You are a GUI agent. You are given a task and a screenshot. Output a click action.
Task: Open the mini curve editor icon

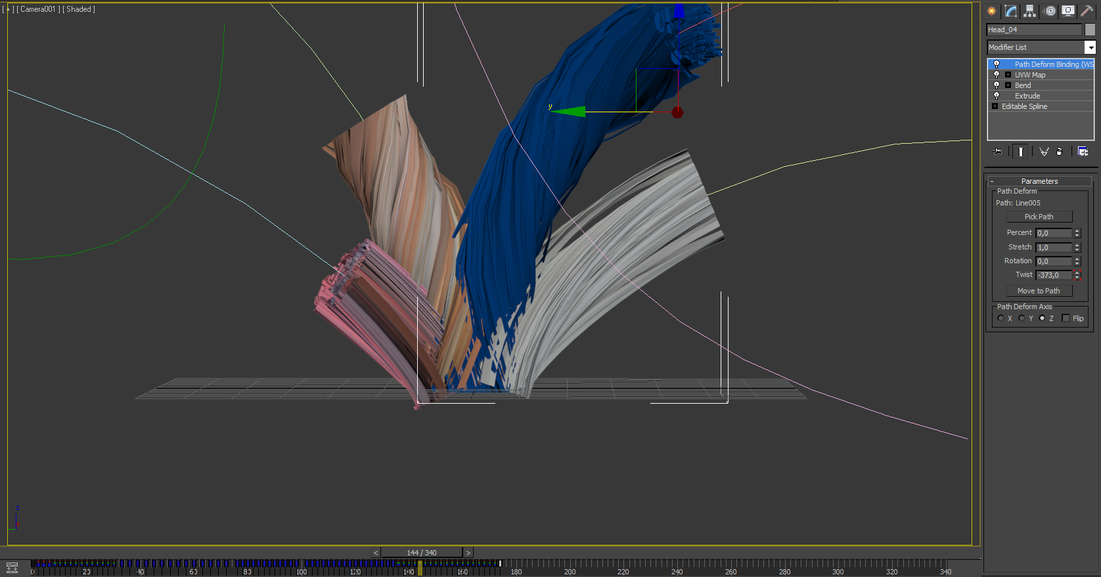pyautogui.click(x=12, y=568)
